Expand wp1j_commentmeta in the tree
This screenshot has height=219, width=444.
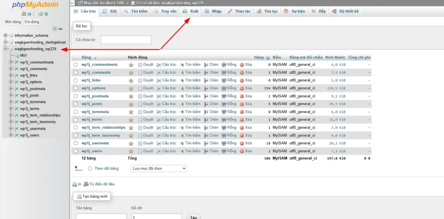[x=11, y=62]
